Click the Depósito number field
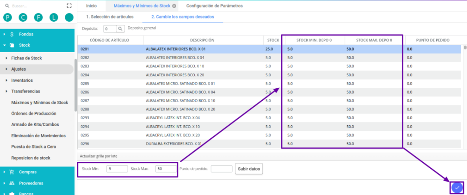467x195 pixels. tap(110, 29)
